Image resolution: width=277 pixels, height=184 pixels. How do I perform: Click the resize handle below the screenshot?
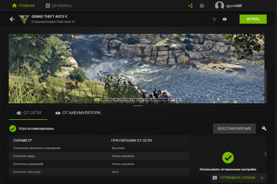pos(138,106)
